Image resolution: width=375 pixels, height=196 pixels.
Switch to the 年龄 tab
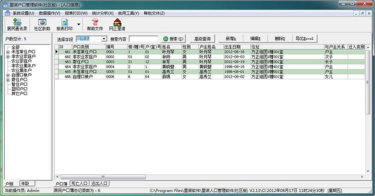[x=27, y=183]
